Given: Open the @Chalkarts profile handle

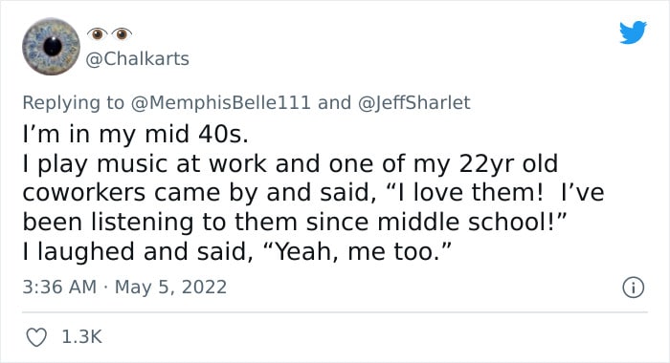Looking at the screenshot, I should (x=137, y=59).
